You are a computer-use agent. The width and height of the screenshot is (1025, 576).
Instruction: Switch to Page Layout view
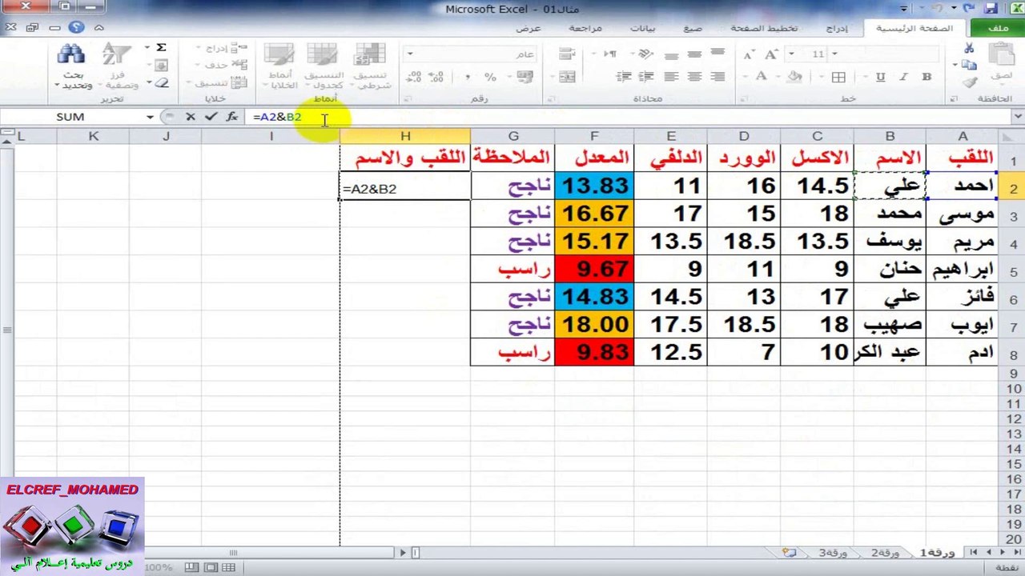click(211, 567)
